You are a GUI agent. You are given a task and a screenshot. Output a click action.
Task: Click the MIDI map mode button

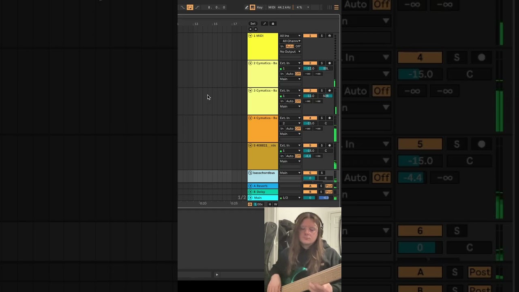pyautogui.click(x=272, y=7)
